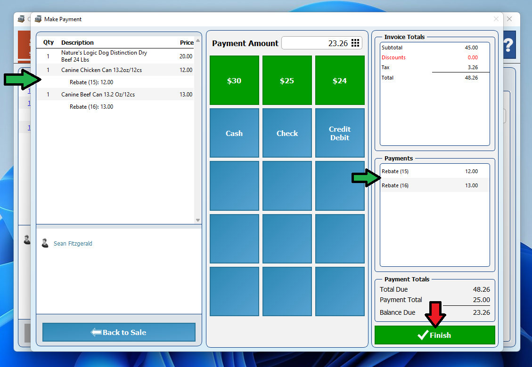Open the numeric keypad icon beside Payment Amount

[355, 43]
